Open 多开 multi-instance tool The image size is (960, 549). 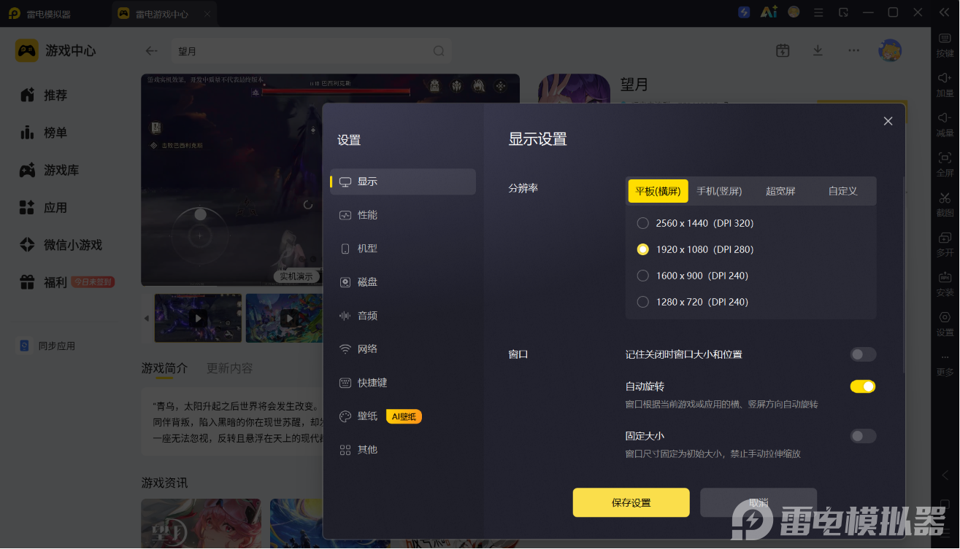coord(945,243)
